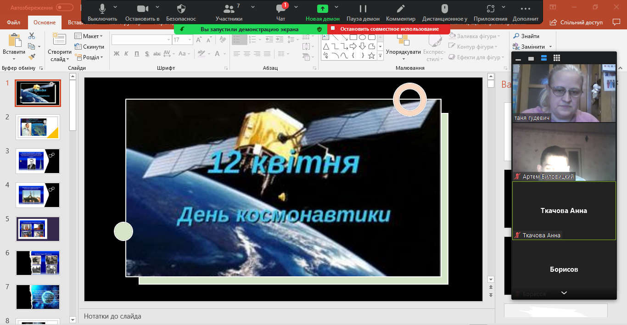Click Ткачова Анна video tile
627x325 pixels.
[x=564, y=211]
